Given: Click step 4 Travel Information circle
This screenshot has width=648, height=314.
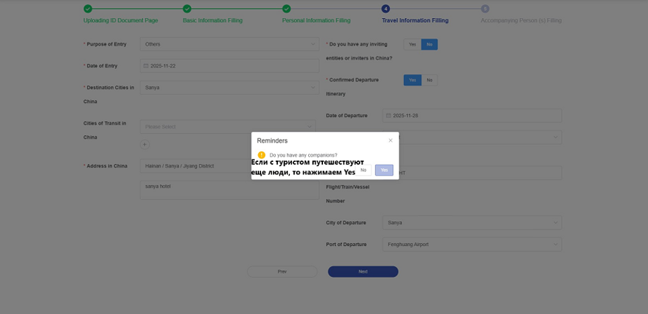Looking at the screenshot, I should 386,9.
